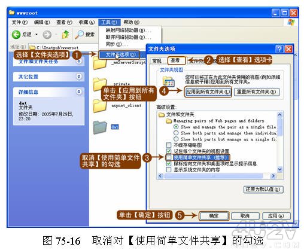Select 'Show both parts but manage as single file'

click(176, 139)
